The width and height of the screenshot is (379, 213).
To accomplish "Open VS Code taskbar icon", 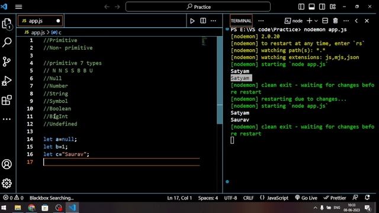I will 72,208.
